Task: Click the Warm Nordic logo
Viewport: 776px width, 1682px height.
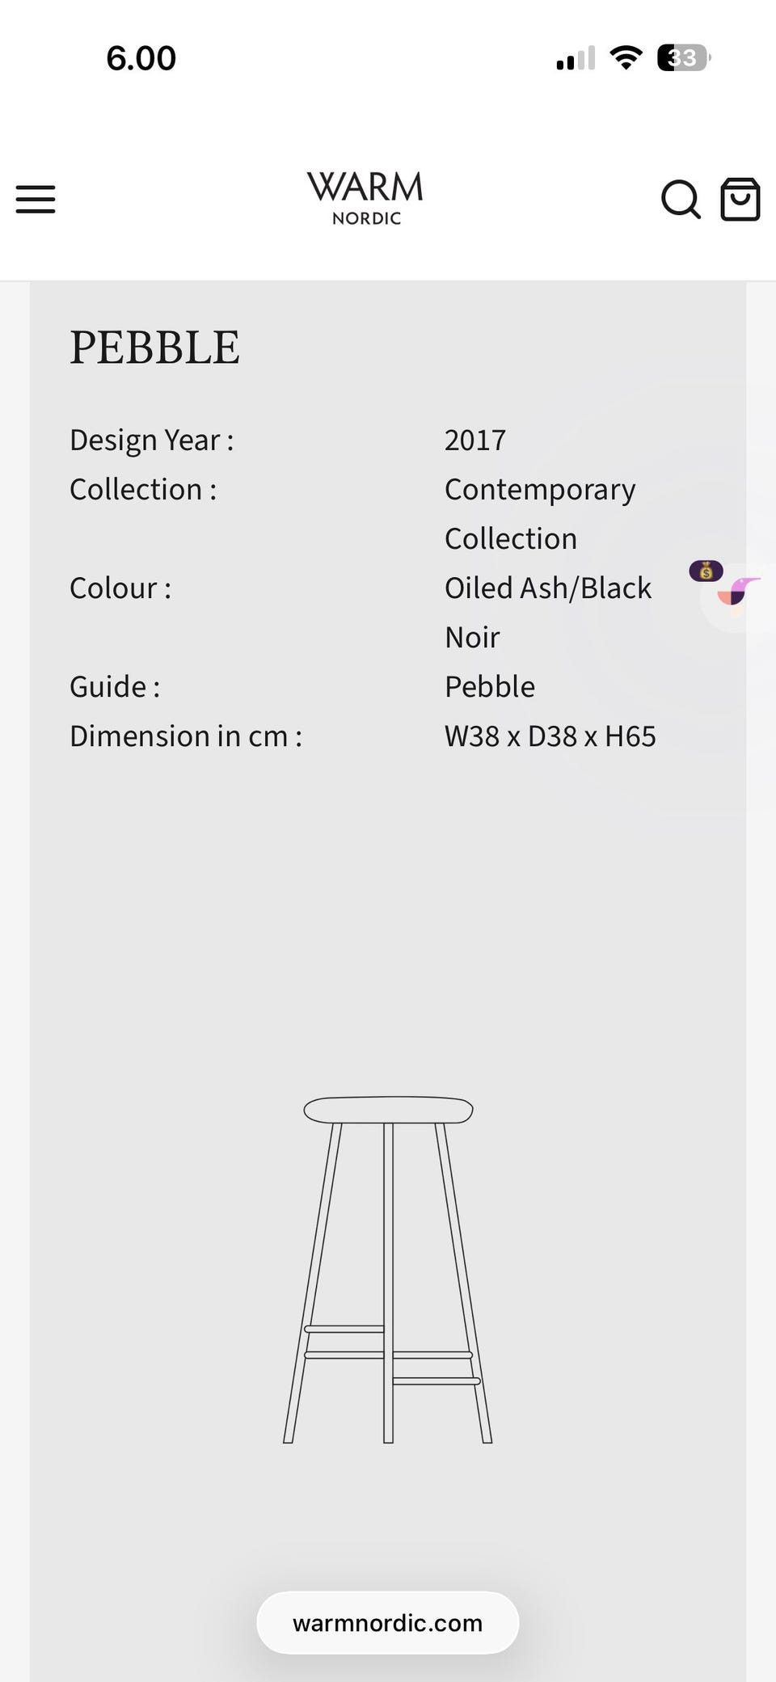Action: (x=365, y=197)
